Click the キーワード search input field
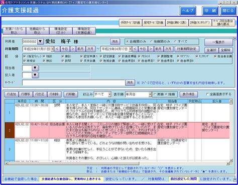The image size is (238, 185). point(74,82)
